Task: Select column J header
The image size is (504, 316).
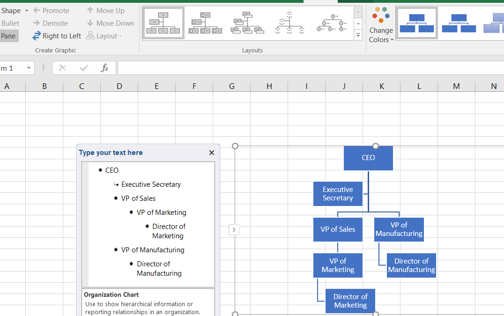Action: (344, 86)
